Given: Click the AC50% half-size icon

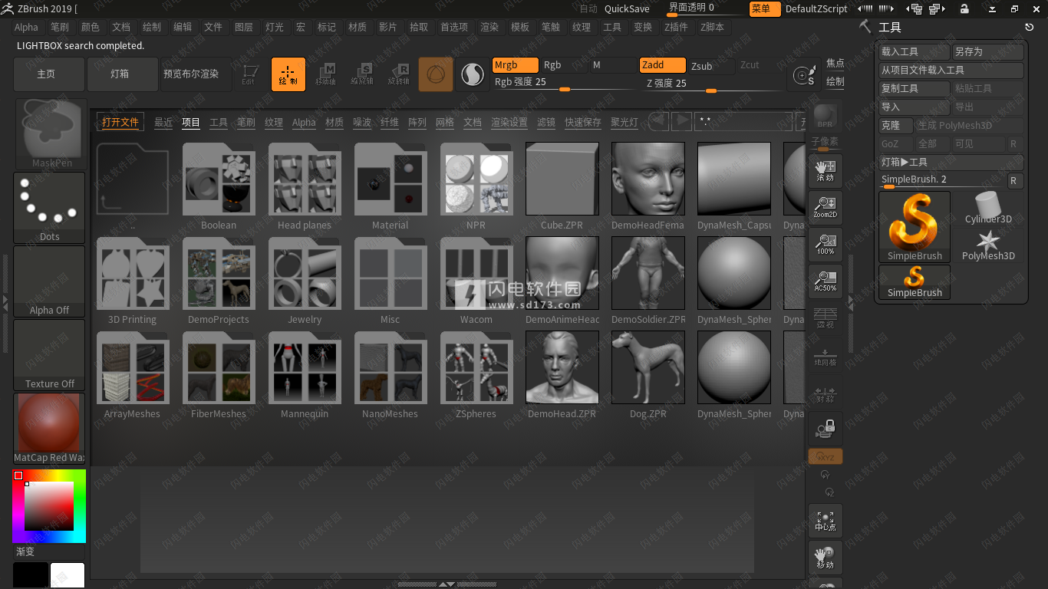Looking at the screenshot, I should click(x=826, y=281).
